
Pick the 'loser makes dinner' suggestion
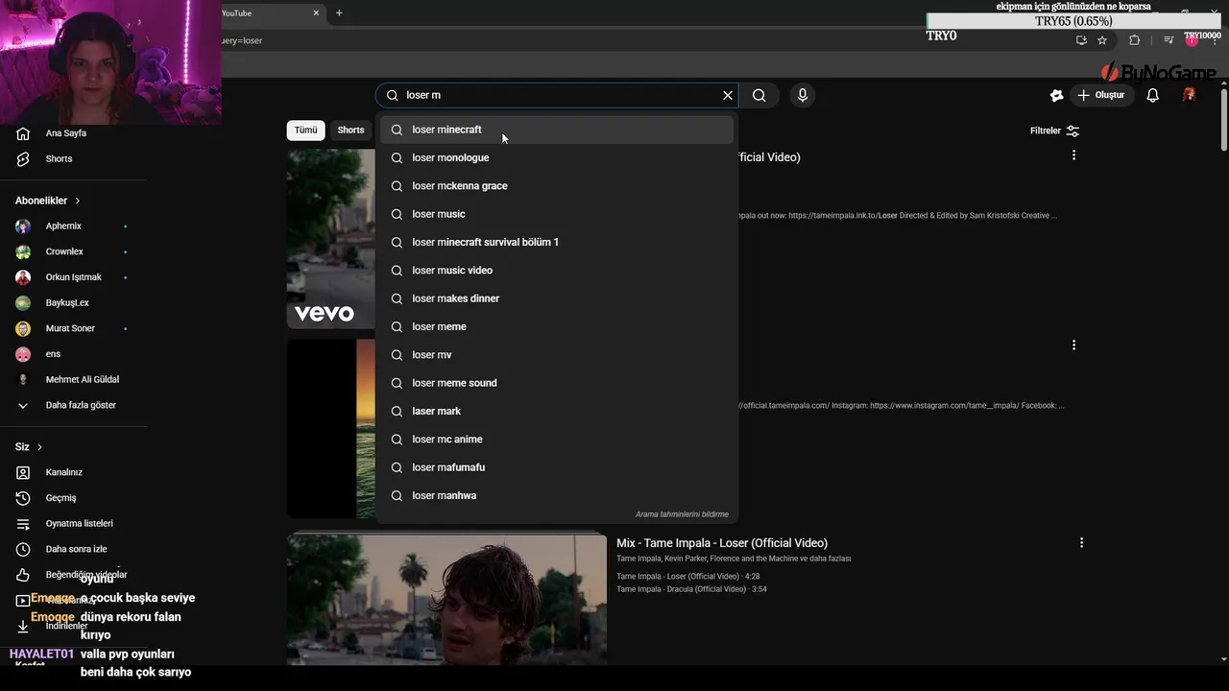(557, 298)
